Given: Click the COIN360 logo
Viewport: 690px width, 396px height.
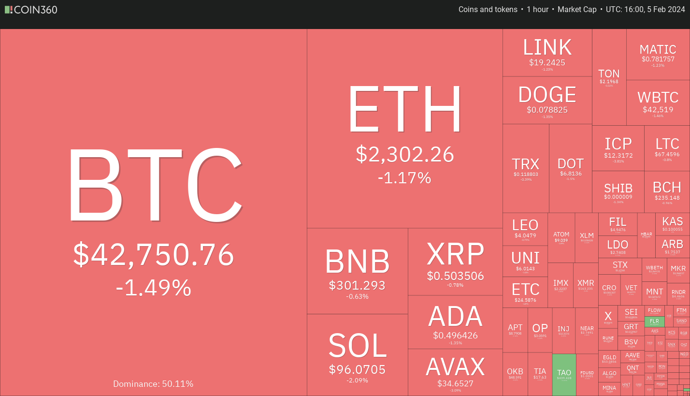Looking at the screenshot, I should coord(31,9).
